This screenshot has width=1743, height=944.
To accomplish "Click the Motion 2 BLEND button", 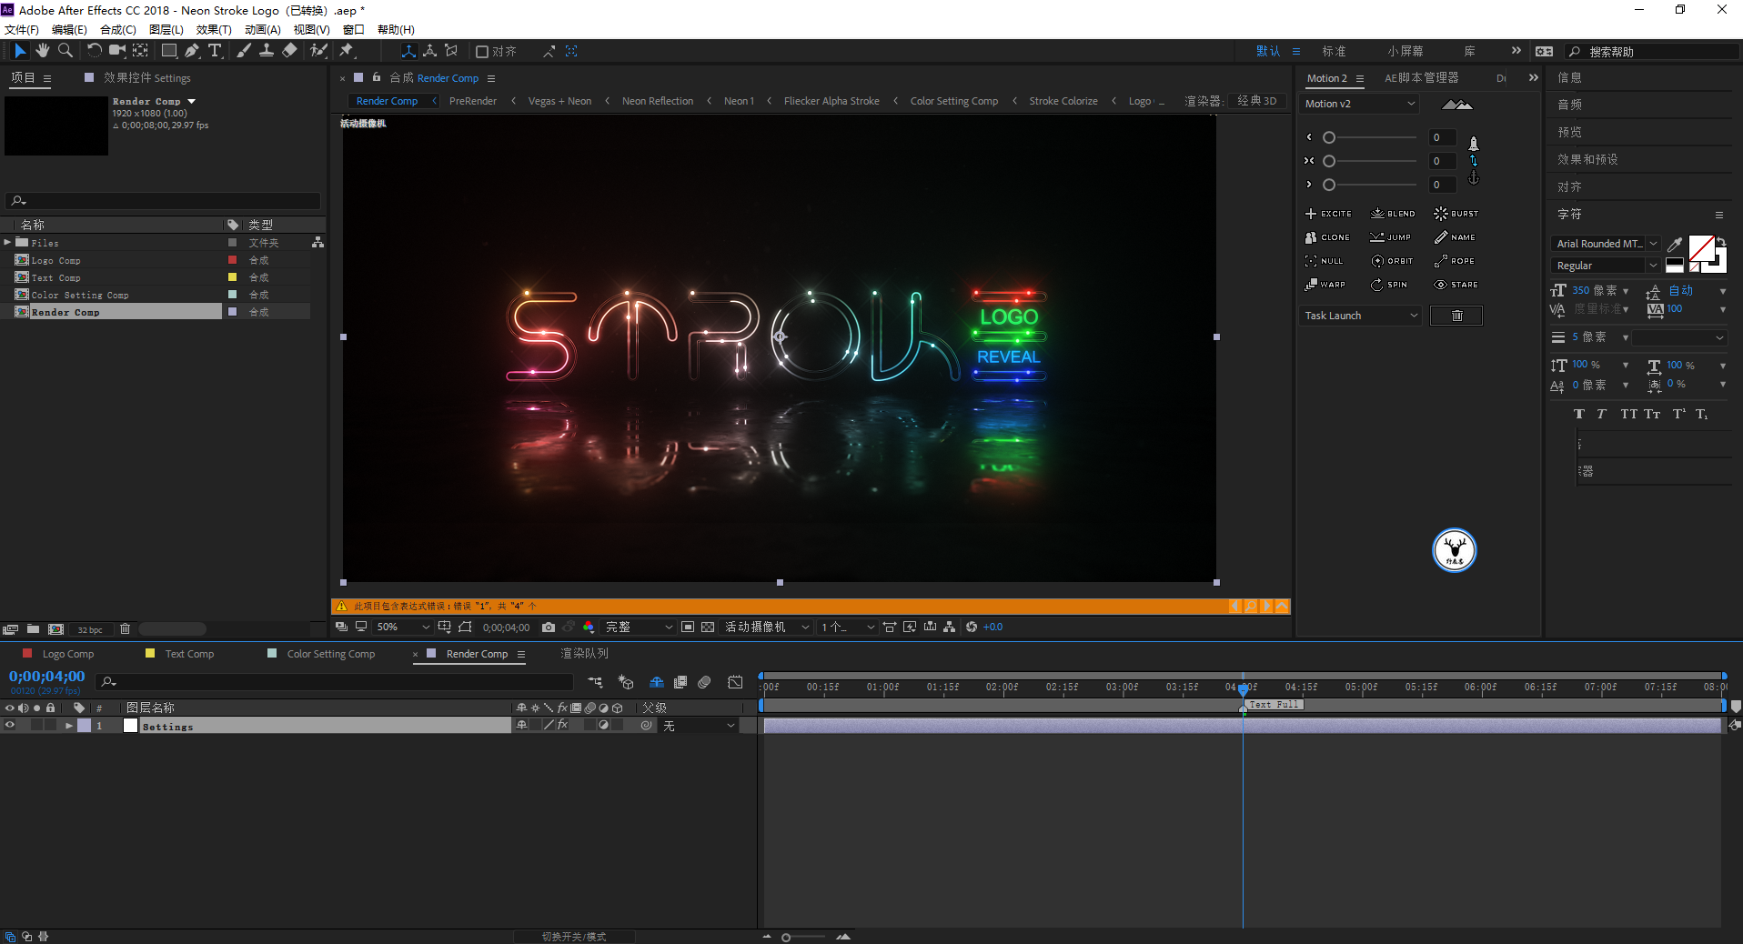I will coord(1393,214).
